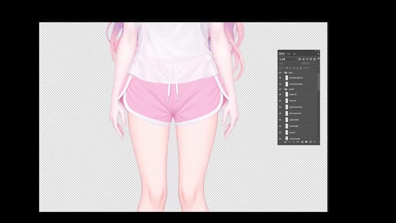Click the topmost group folder icon
This screenshot has width=396, height=223.
pos(286,73)
